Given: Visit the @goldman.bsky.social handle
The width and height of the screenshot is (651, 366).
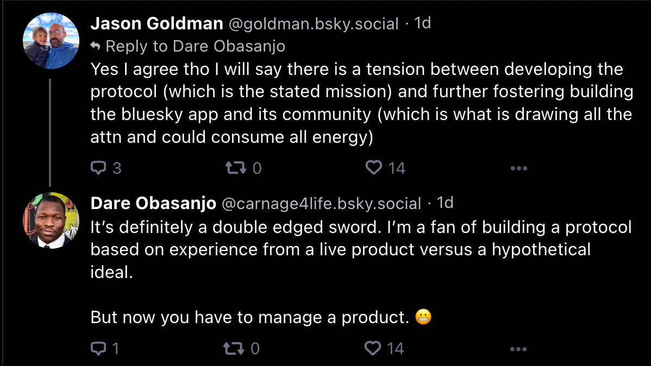Looking at the screenshot, I should click(x=314, y=24).
